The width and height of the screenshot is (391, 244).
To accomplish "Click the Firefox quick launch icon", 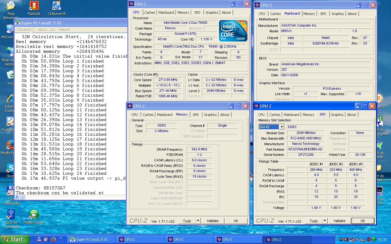I will pos(53,239).
